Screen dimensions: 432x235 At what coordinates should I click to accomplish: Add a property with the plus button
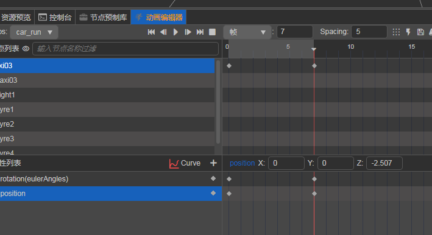(213, 163)
